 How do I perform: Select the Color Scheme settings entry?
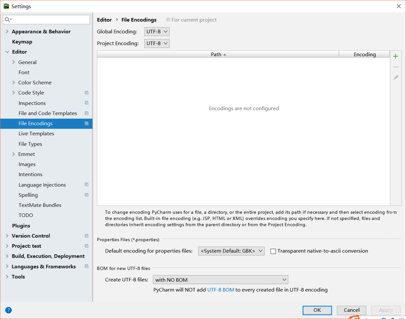pyautogui.click(x=34, y=82)
